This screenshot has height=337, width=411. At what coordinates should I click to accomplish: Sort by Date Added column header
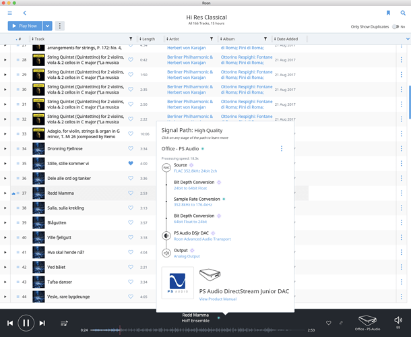coord(286,39)
